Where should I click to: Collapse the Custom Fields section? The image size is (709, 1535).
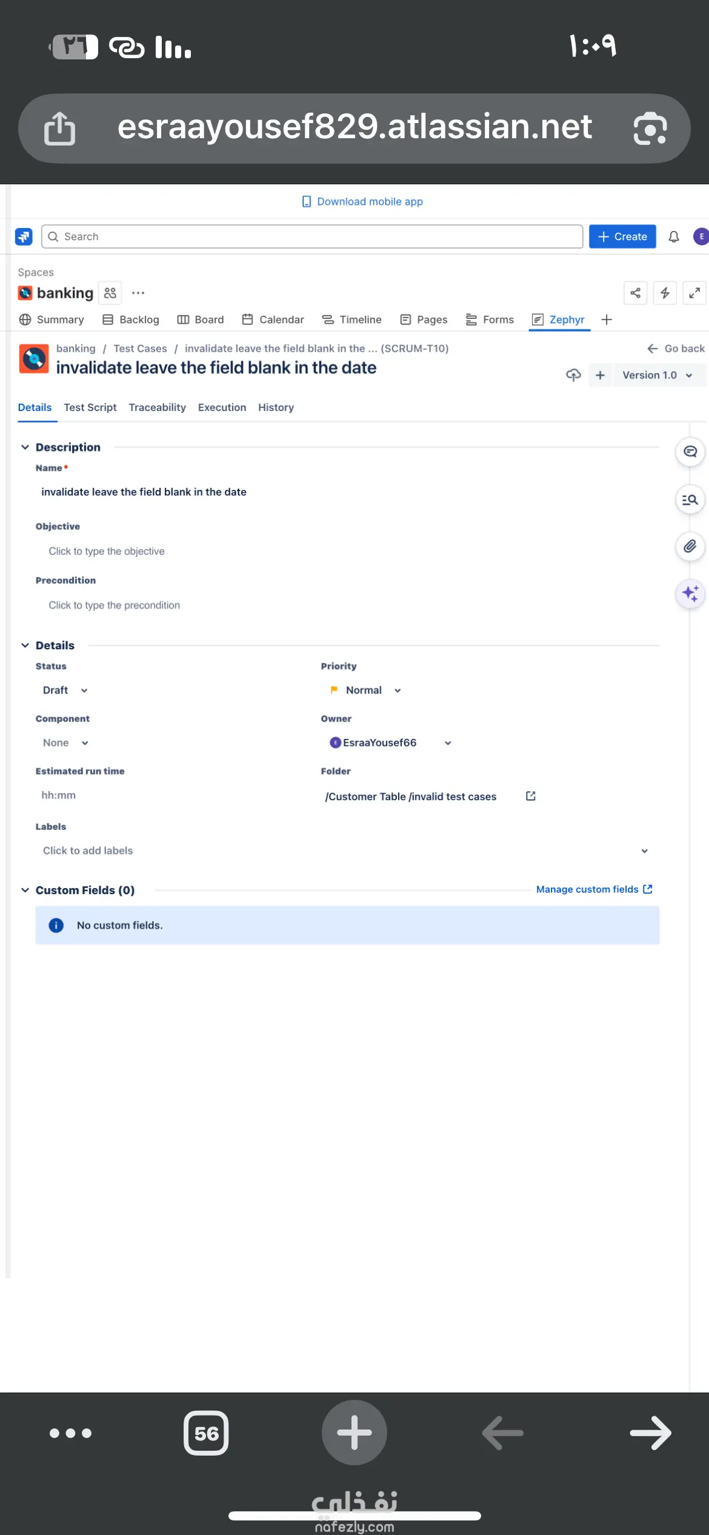click(x=25, y=890)
